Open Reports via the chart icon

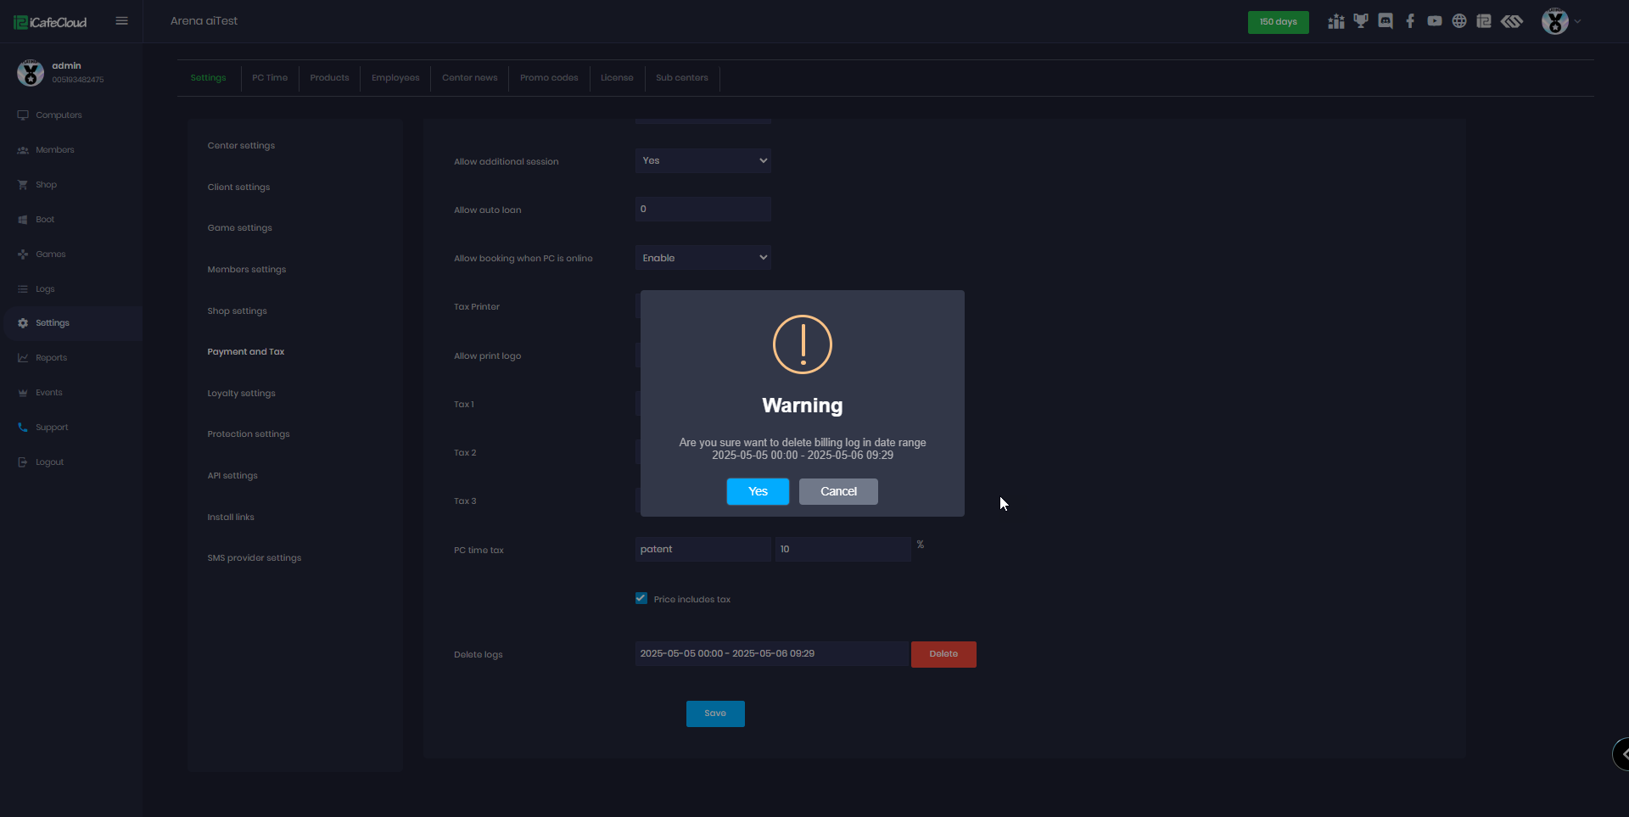23,358
